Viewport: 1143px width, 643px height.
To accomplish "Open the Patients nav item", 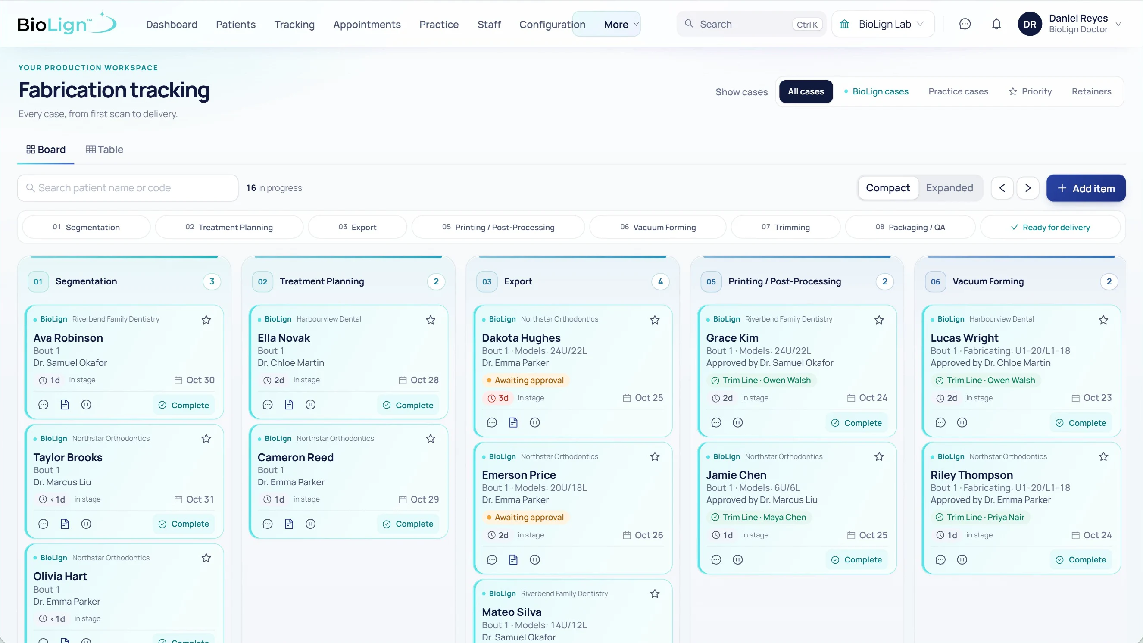I will (x=236, y=25).
